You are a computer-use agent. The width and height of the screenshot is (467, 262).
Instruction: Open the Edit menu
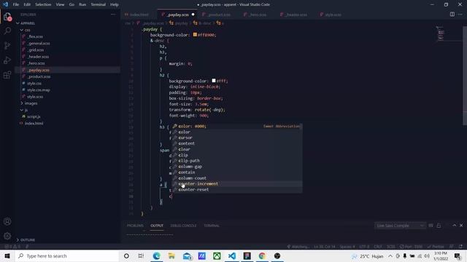click(27, 4)
